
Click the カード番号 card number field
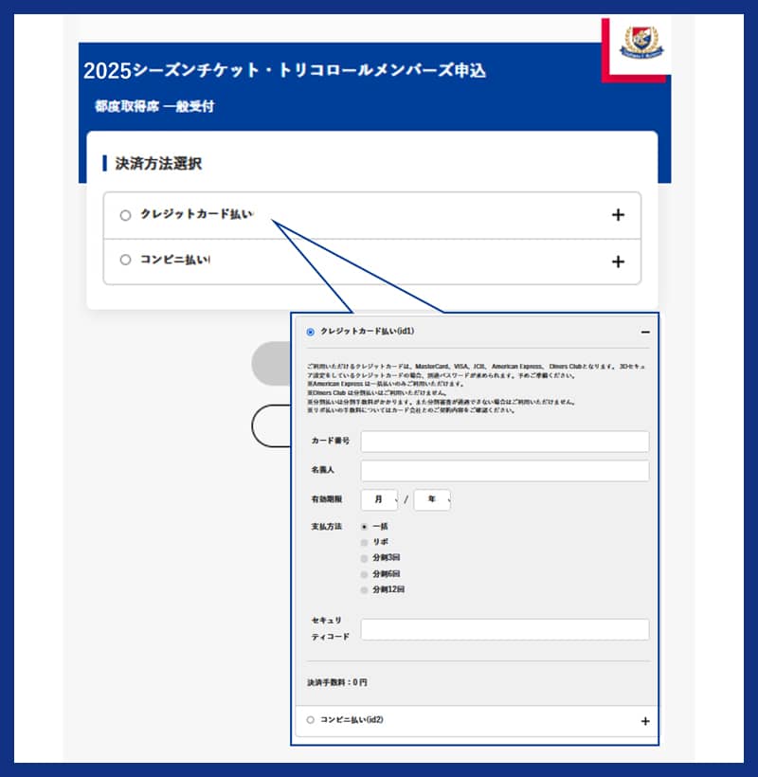(504, 442)
